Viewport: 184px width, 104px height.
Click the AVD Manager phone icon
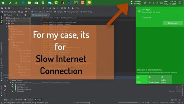[x=65, y=8]
